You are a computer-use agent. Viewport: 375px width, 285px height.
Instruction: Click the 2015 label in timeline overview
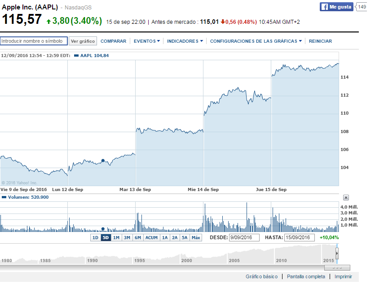click(x=328, y=261)
